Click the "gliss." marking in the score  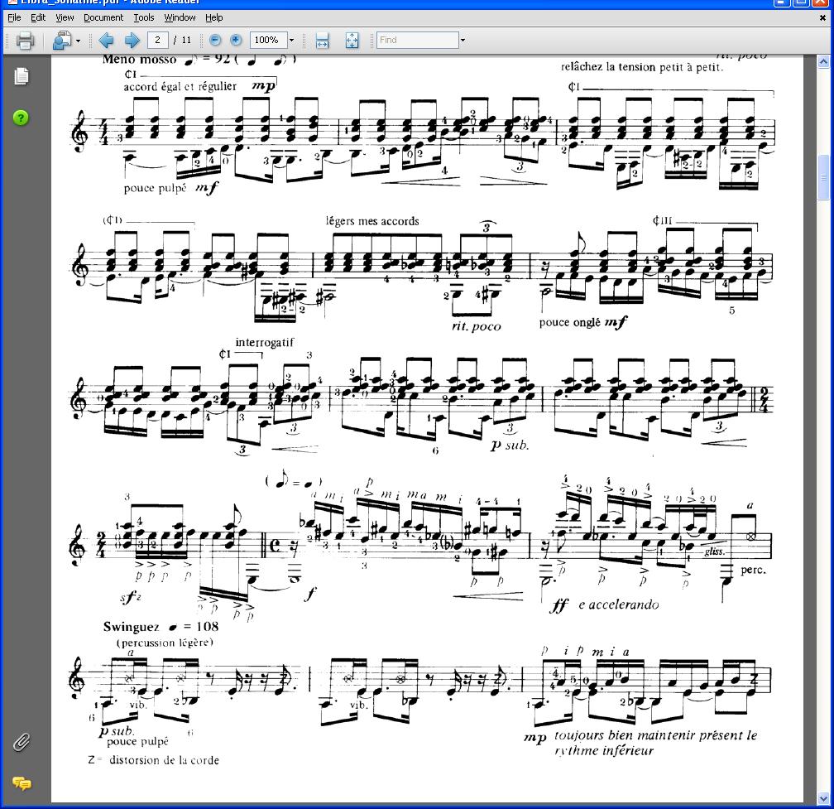714,552
